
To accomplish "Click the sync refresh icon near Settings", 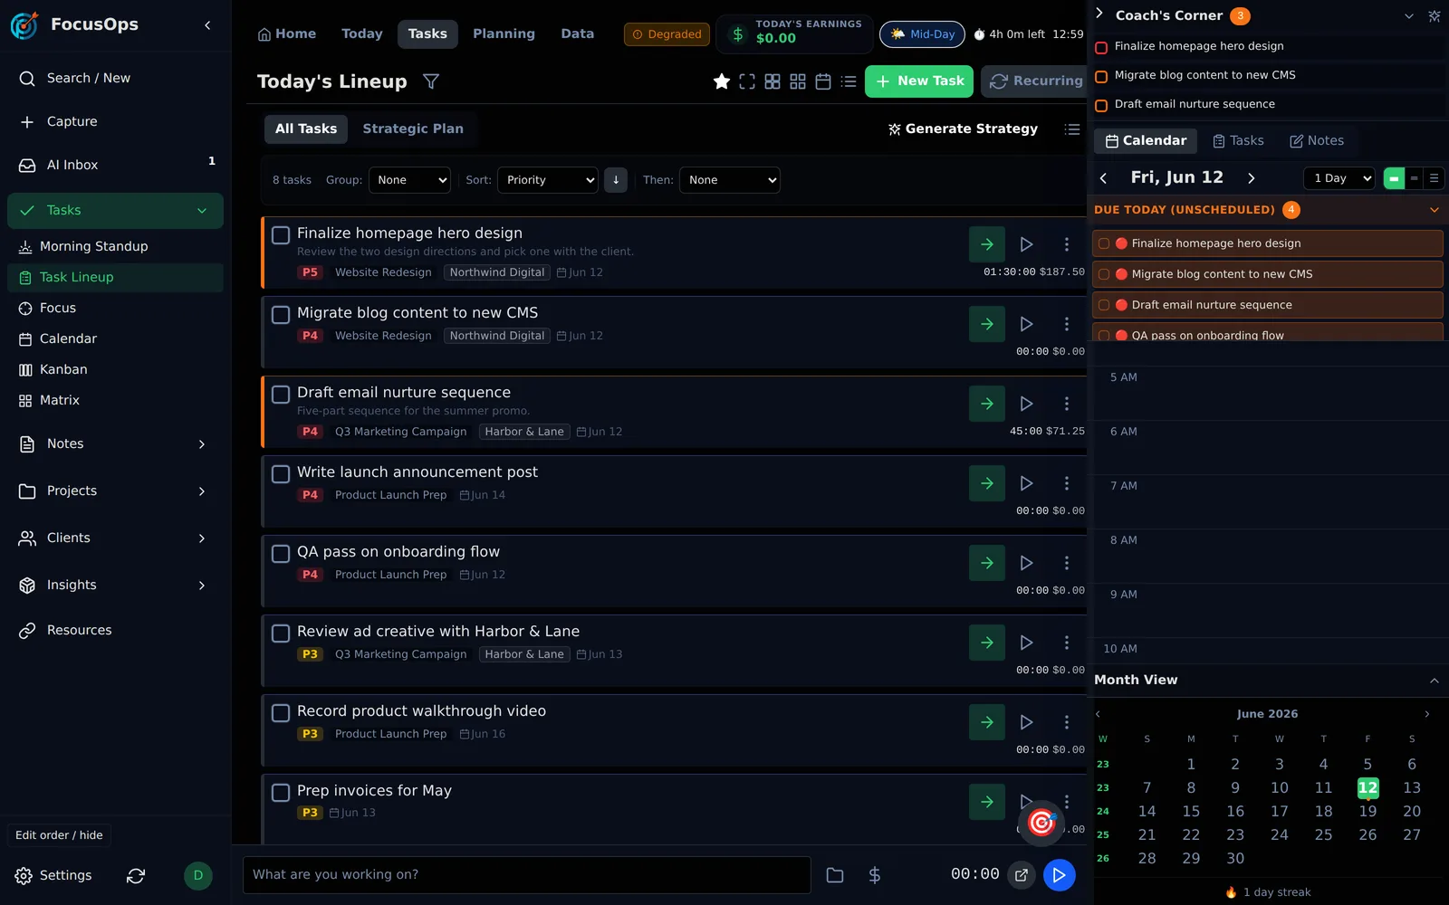I will (x=136, y=876).
